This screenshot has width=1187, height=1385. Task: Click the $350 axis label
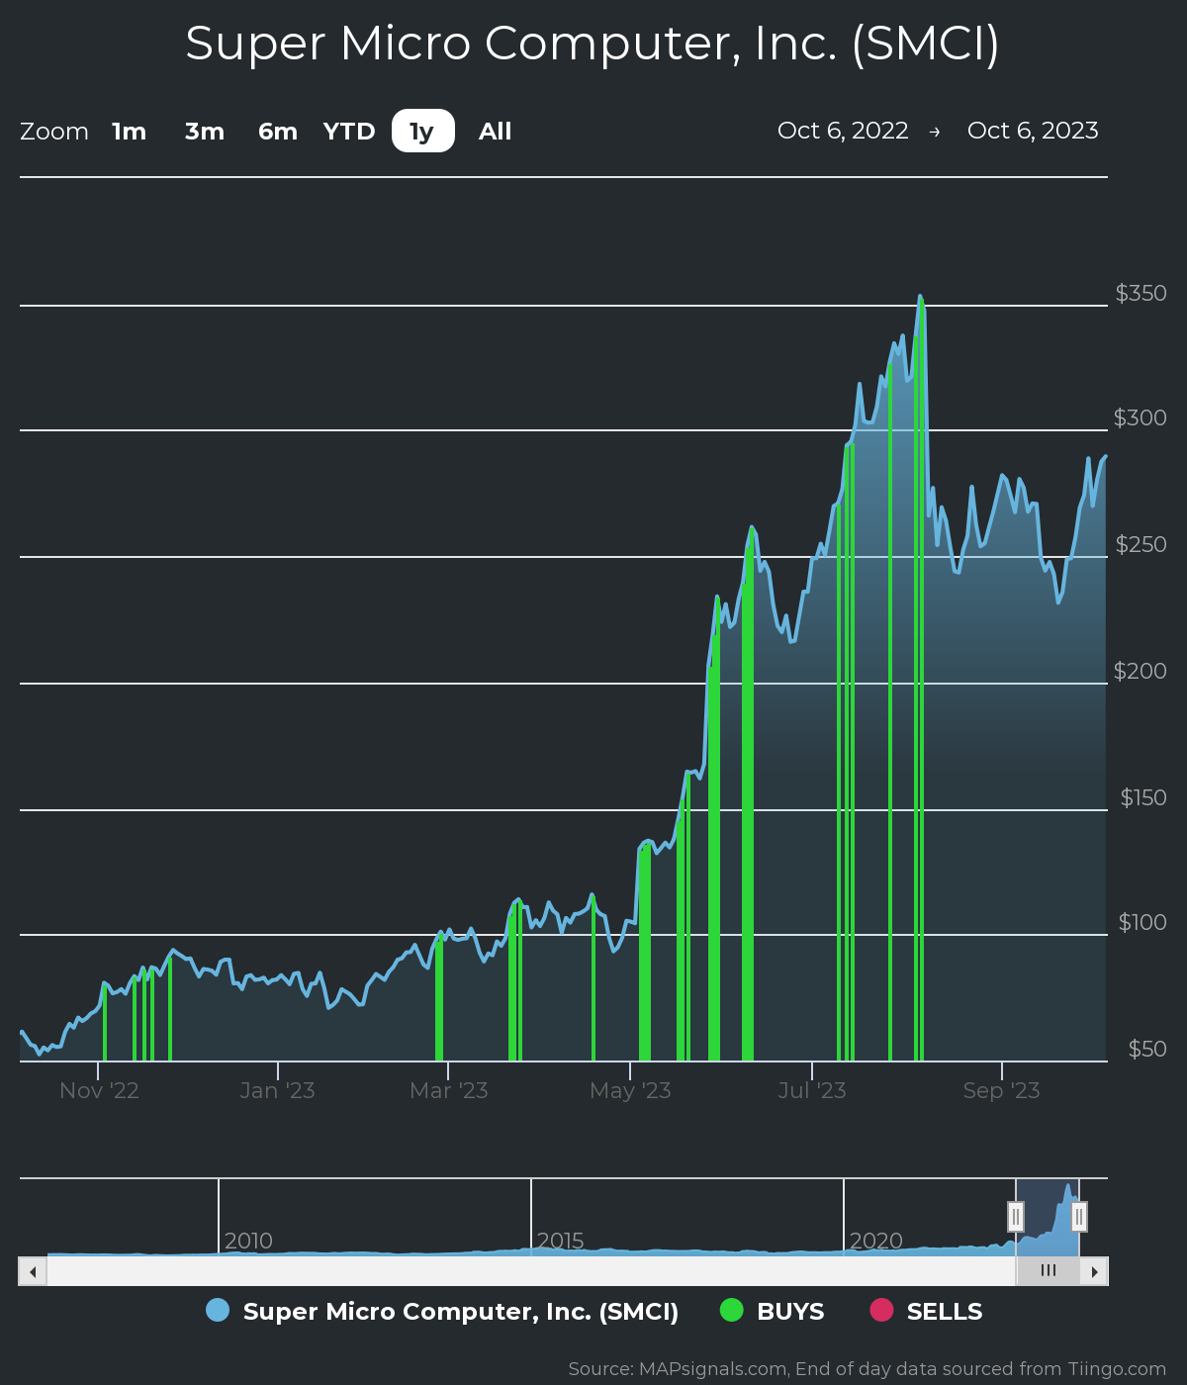click(1141, 293)
